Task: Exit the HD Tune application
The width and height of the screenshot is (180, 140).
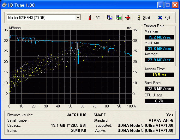Action: click(164, 18)
